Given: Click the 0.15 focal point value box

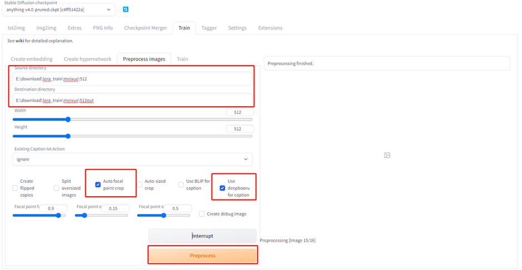Looking at the screenshot, I should point(116,208).
